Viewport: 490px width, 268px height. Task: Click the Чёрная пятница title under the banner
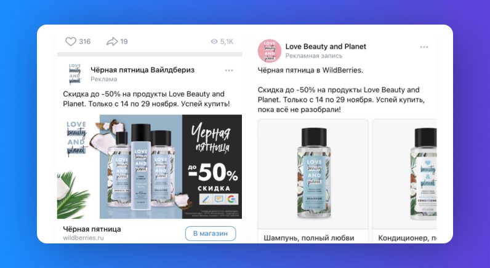[92, 229]
